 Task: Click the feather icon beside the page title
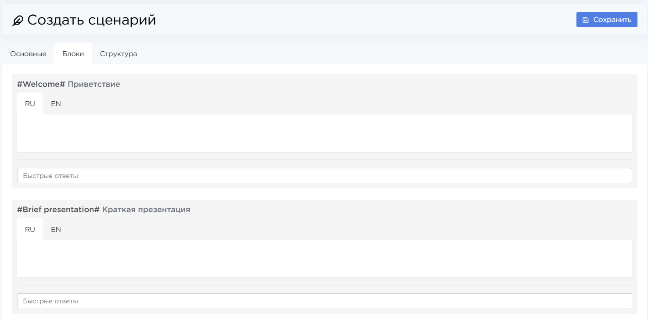tap(18, 21)
